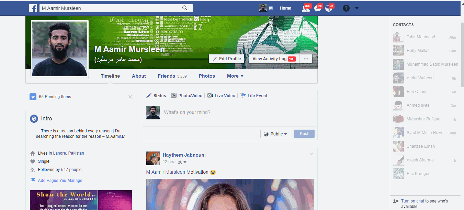The height and width of the screenshot is (210, 464).
Task: Open the Help question mark icon
Action: [346, 8]
